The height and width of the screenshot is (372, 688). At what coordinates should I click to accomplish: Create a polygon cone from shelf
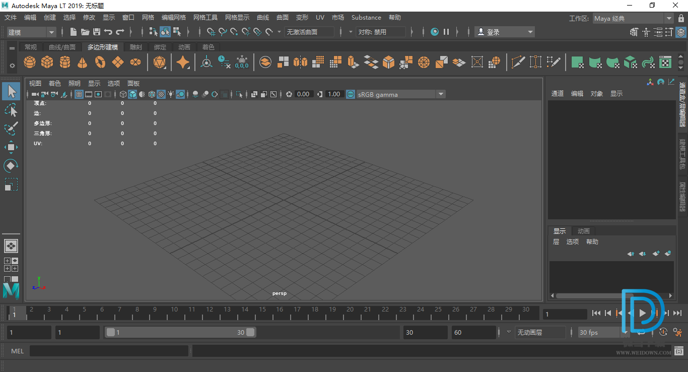pyautogui.click(x=83, y=62)
